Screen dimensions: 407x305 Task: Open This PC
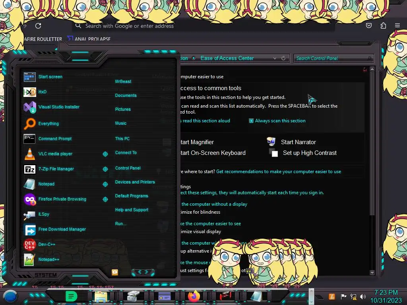pos(122,139)
